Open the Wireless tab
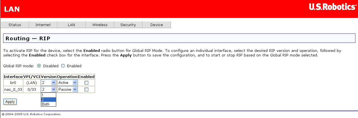Image resolution: width=358 pixels, height=118 pixels. tap(100, 25)
